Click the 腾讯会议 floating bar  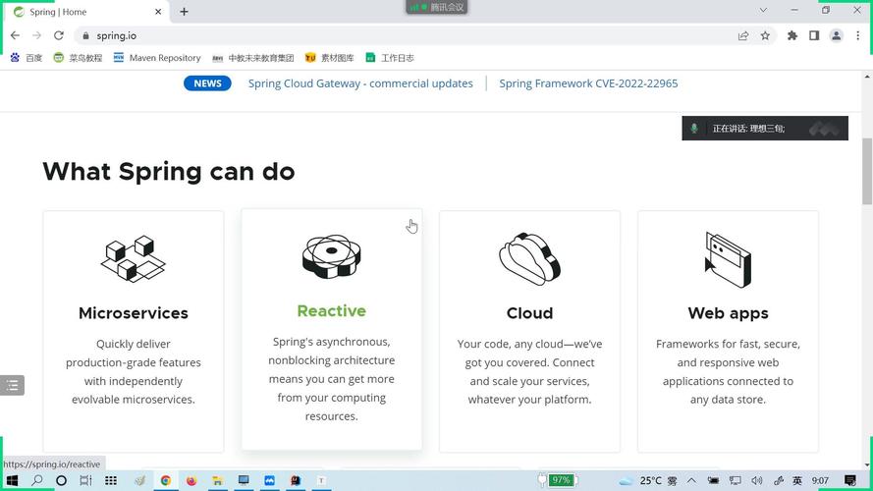[436, 7]
